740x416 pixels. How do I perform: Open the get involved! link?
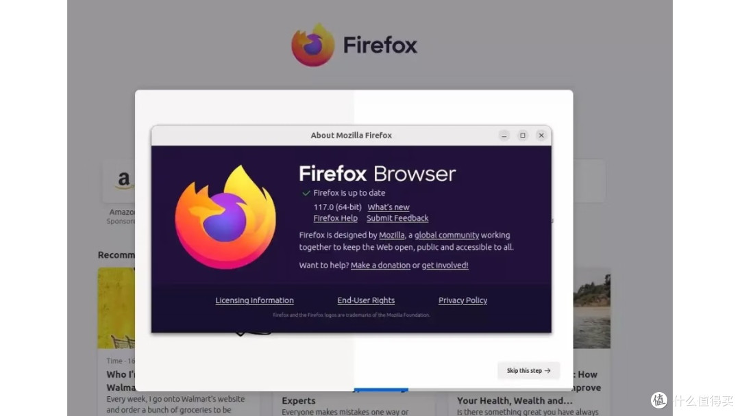445,265
